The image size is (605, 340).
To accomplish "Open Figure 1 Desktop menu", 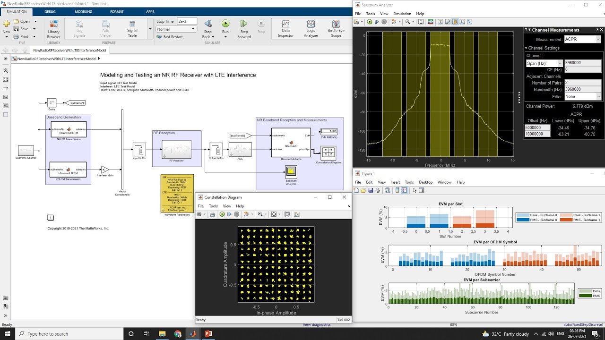I will click(426, 182).
